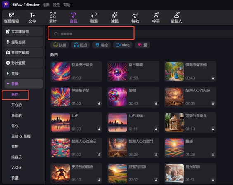Screen dimensions: 233x185
Task: Download the LoFi 時尚 track
Action: click(x=156, y=129)
